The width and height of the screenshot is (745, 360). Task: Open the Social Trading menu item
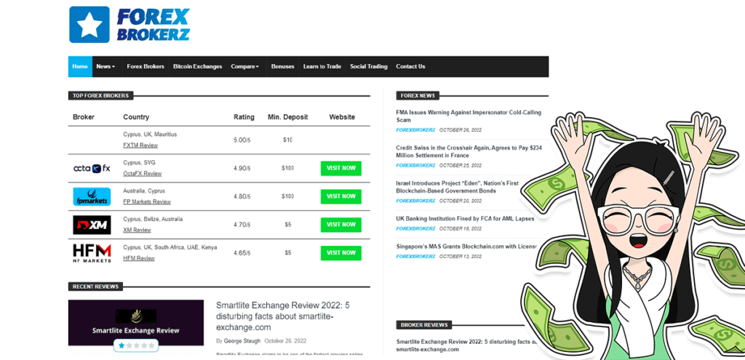pyautogui.click(x=369, y=66)
